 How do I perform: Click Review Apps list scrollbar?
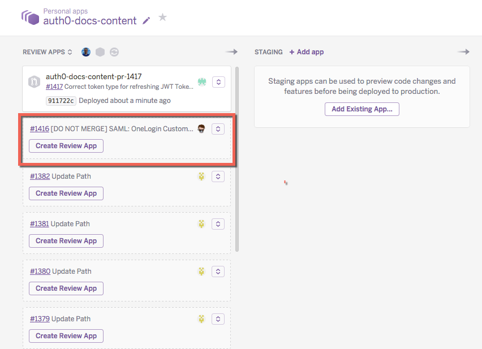tap(237, 159)
